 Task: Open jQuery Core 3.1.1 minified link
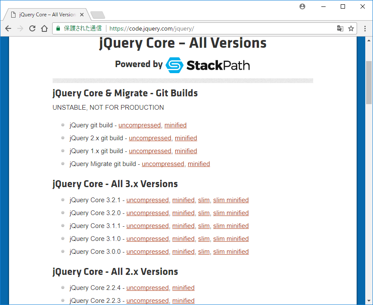pos(183,226)
